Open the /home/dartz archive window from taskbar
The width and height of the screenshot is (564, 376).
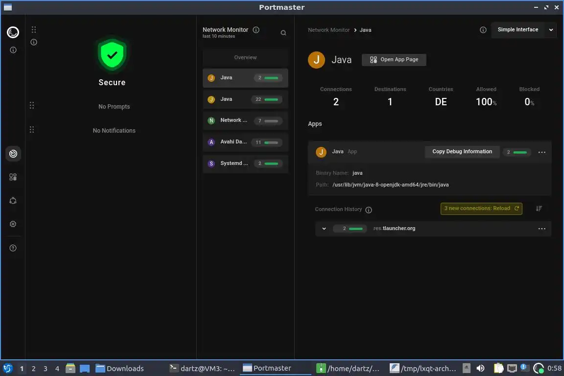(348, 369)
